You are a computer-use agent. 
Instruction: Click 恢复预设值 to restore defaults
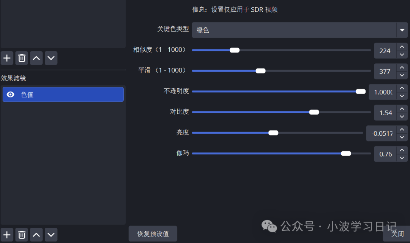(x=153, y=233)
